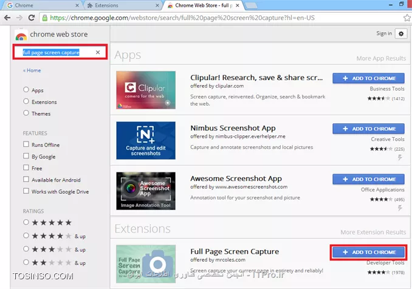
Task: Click the green secure padlock icon
Action: point(45,18)
